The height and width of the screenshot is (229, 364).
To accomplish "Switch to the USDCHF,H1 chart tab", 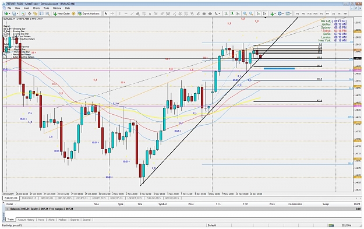I will (x=116, y=198).
